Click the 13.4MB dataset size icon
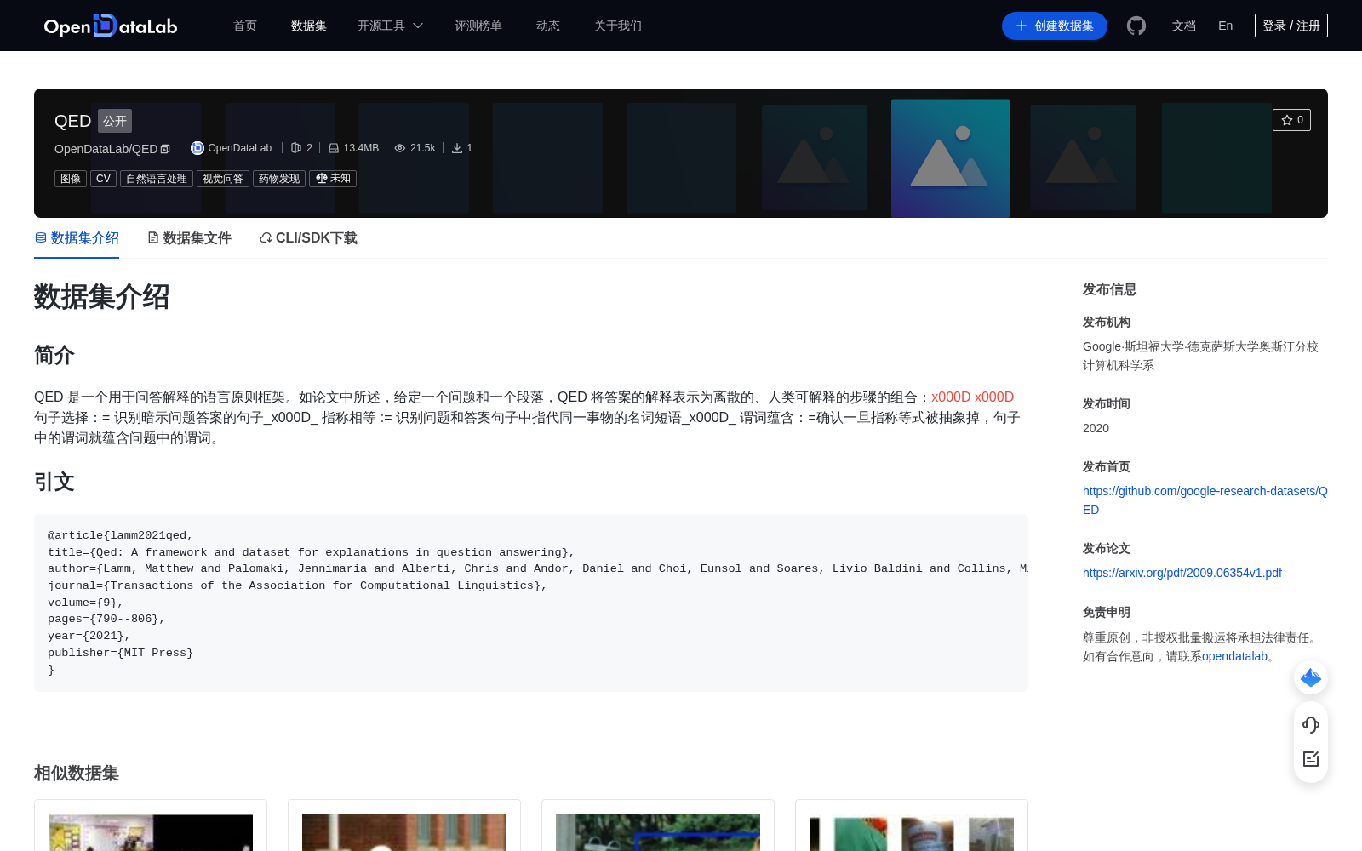This screenshot has height=851, width=1362. 334,148
